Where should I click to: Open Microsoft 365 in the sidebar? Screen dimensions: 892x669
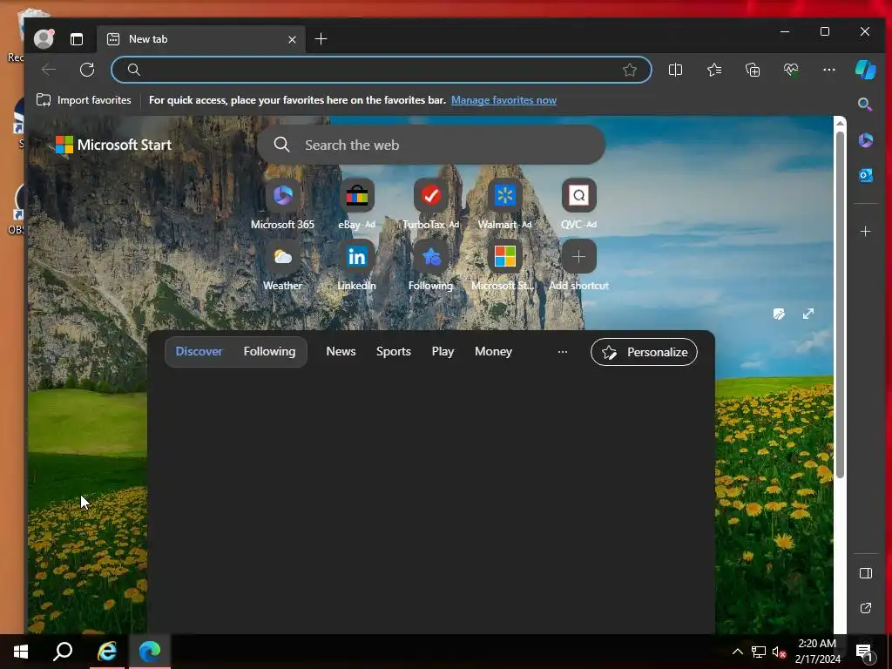865,140
